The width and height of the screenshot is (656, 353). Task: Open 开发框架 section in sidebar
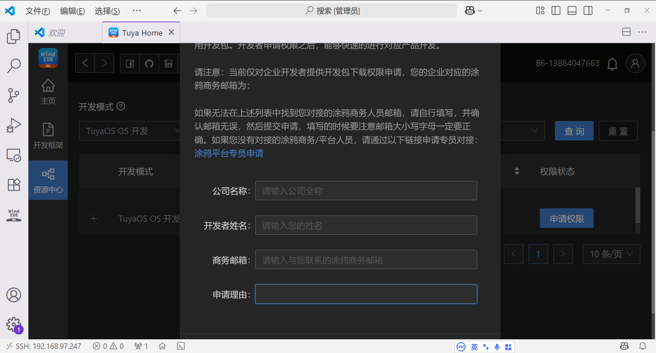click(48, 136)
